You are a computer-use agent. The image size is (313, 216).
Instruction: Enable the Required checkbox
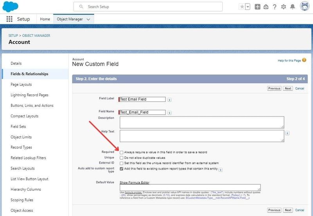(121, 153)
